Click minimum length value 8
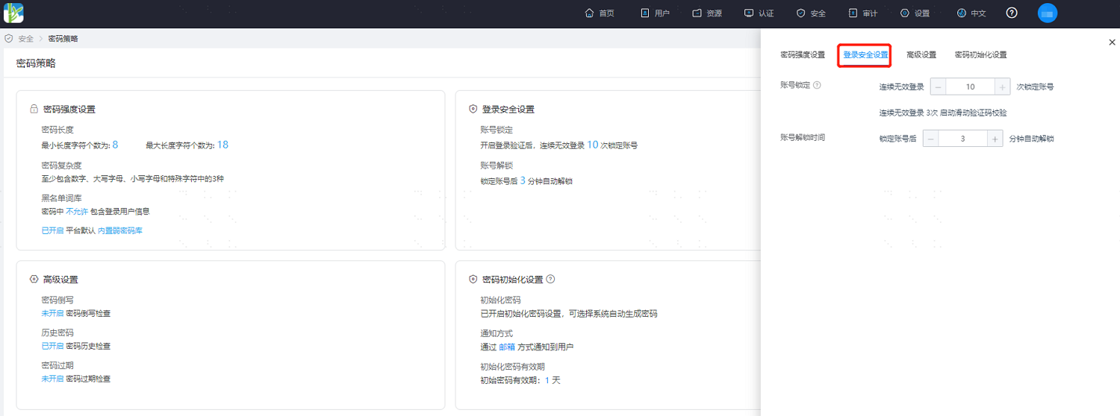 (116, 145)
